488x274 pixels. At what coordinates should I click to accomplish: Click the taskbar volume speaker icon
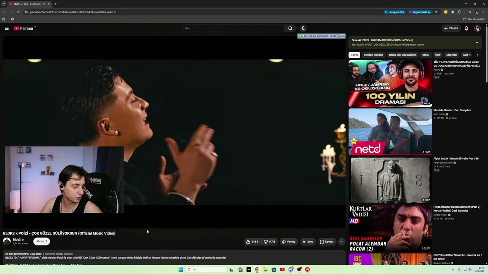470,269
